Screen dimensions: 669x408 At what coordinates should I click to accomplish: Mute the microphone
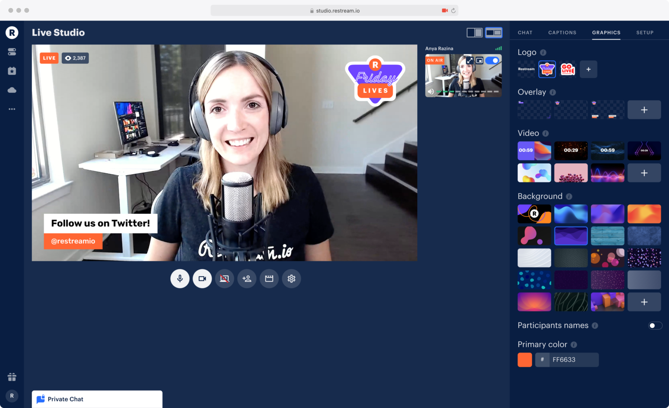pyautogui.click(x=180, y=279)
